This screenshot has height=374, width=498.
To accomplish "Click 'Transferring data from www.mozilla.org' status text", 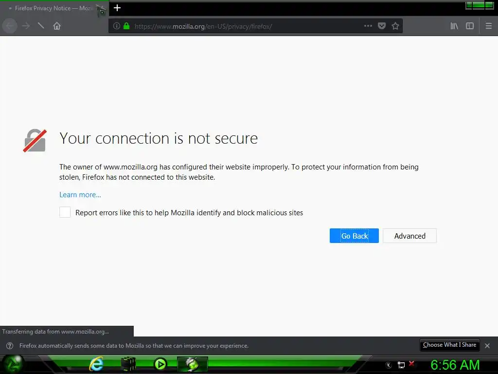I will (x=55, y=331).
